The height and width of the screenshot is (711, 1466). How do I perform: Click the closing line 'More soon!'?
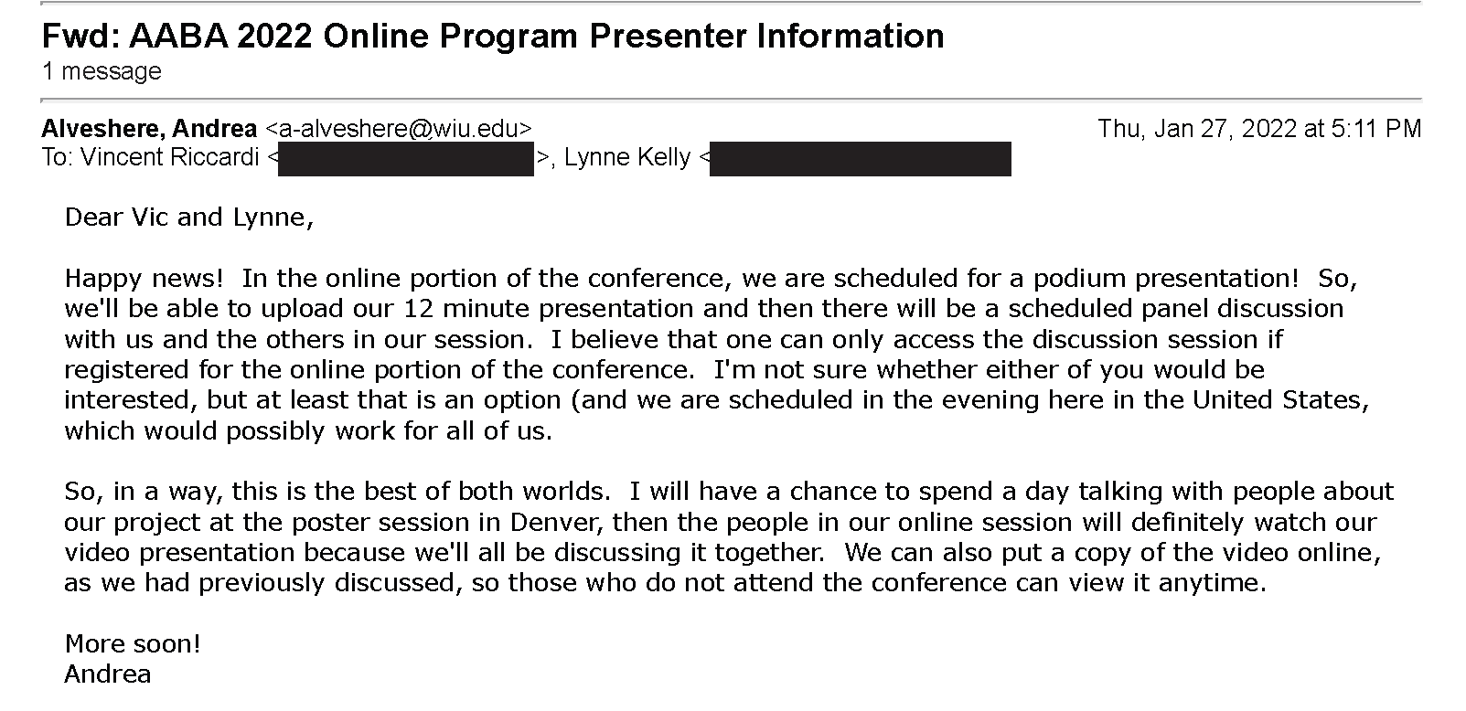[x=133, y=644]
